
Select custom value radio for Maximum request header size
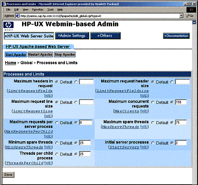click(172, 82)
